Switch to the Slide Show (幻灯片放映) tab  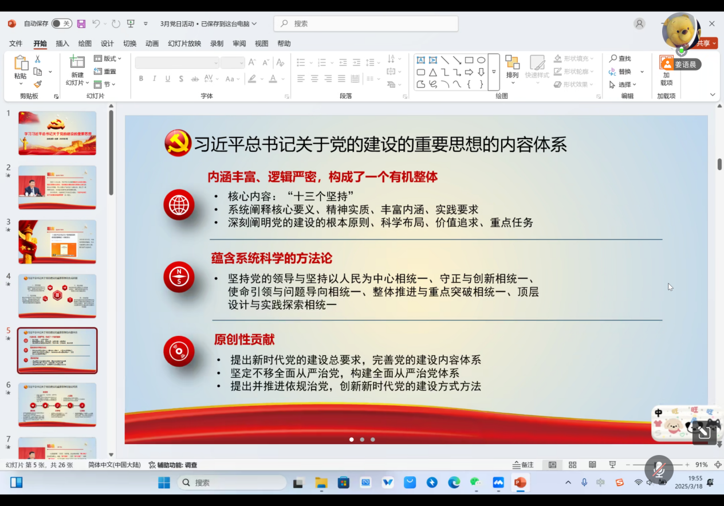click(x=184, y=44)
